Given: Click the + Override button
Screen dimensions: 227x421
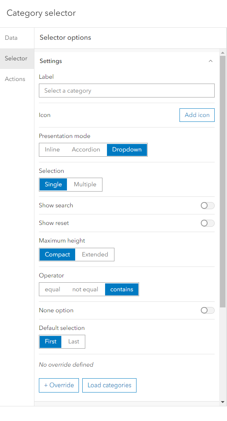Looking at the screenshot, I should (x=59, y=385).
